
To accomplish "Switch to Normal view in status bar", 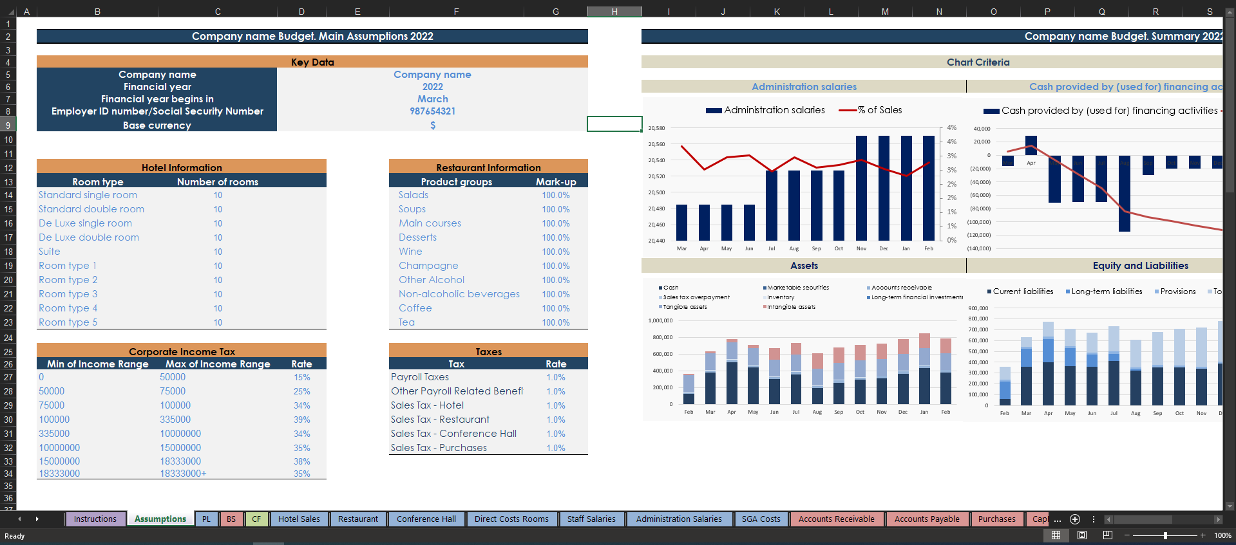I will click(x=1056, y=535).
